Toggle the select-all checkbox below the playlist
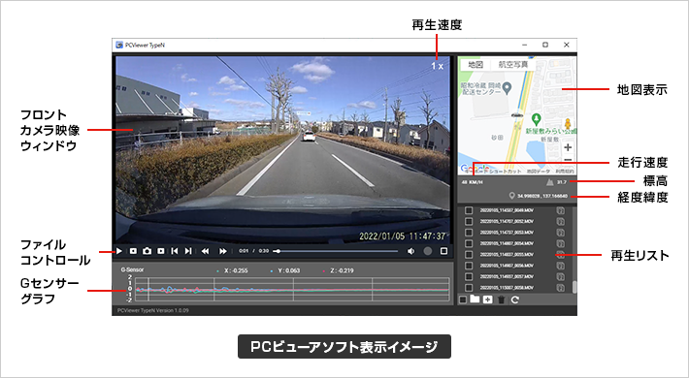The width and height of the screenshot is (689, 378). click(463, 299)
